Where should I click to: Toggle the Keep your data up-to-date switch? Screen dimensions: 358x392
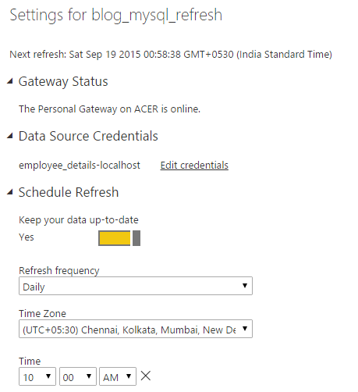119,238
